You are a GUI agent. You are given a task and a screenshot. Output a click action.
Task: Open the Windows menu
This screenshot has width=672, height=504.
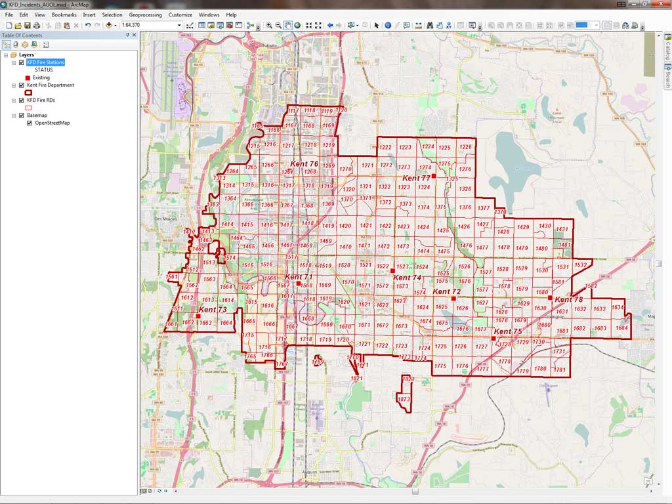click(x=209, y=14)
